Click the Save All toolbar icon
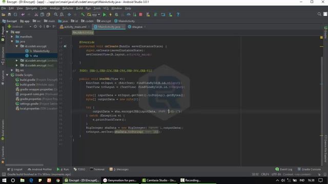Screen dimensions: 328x184 tap(9, 15)
